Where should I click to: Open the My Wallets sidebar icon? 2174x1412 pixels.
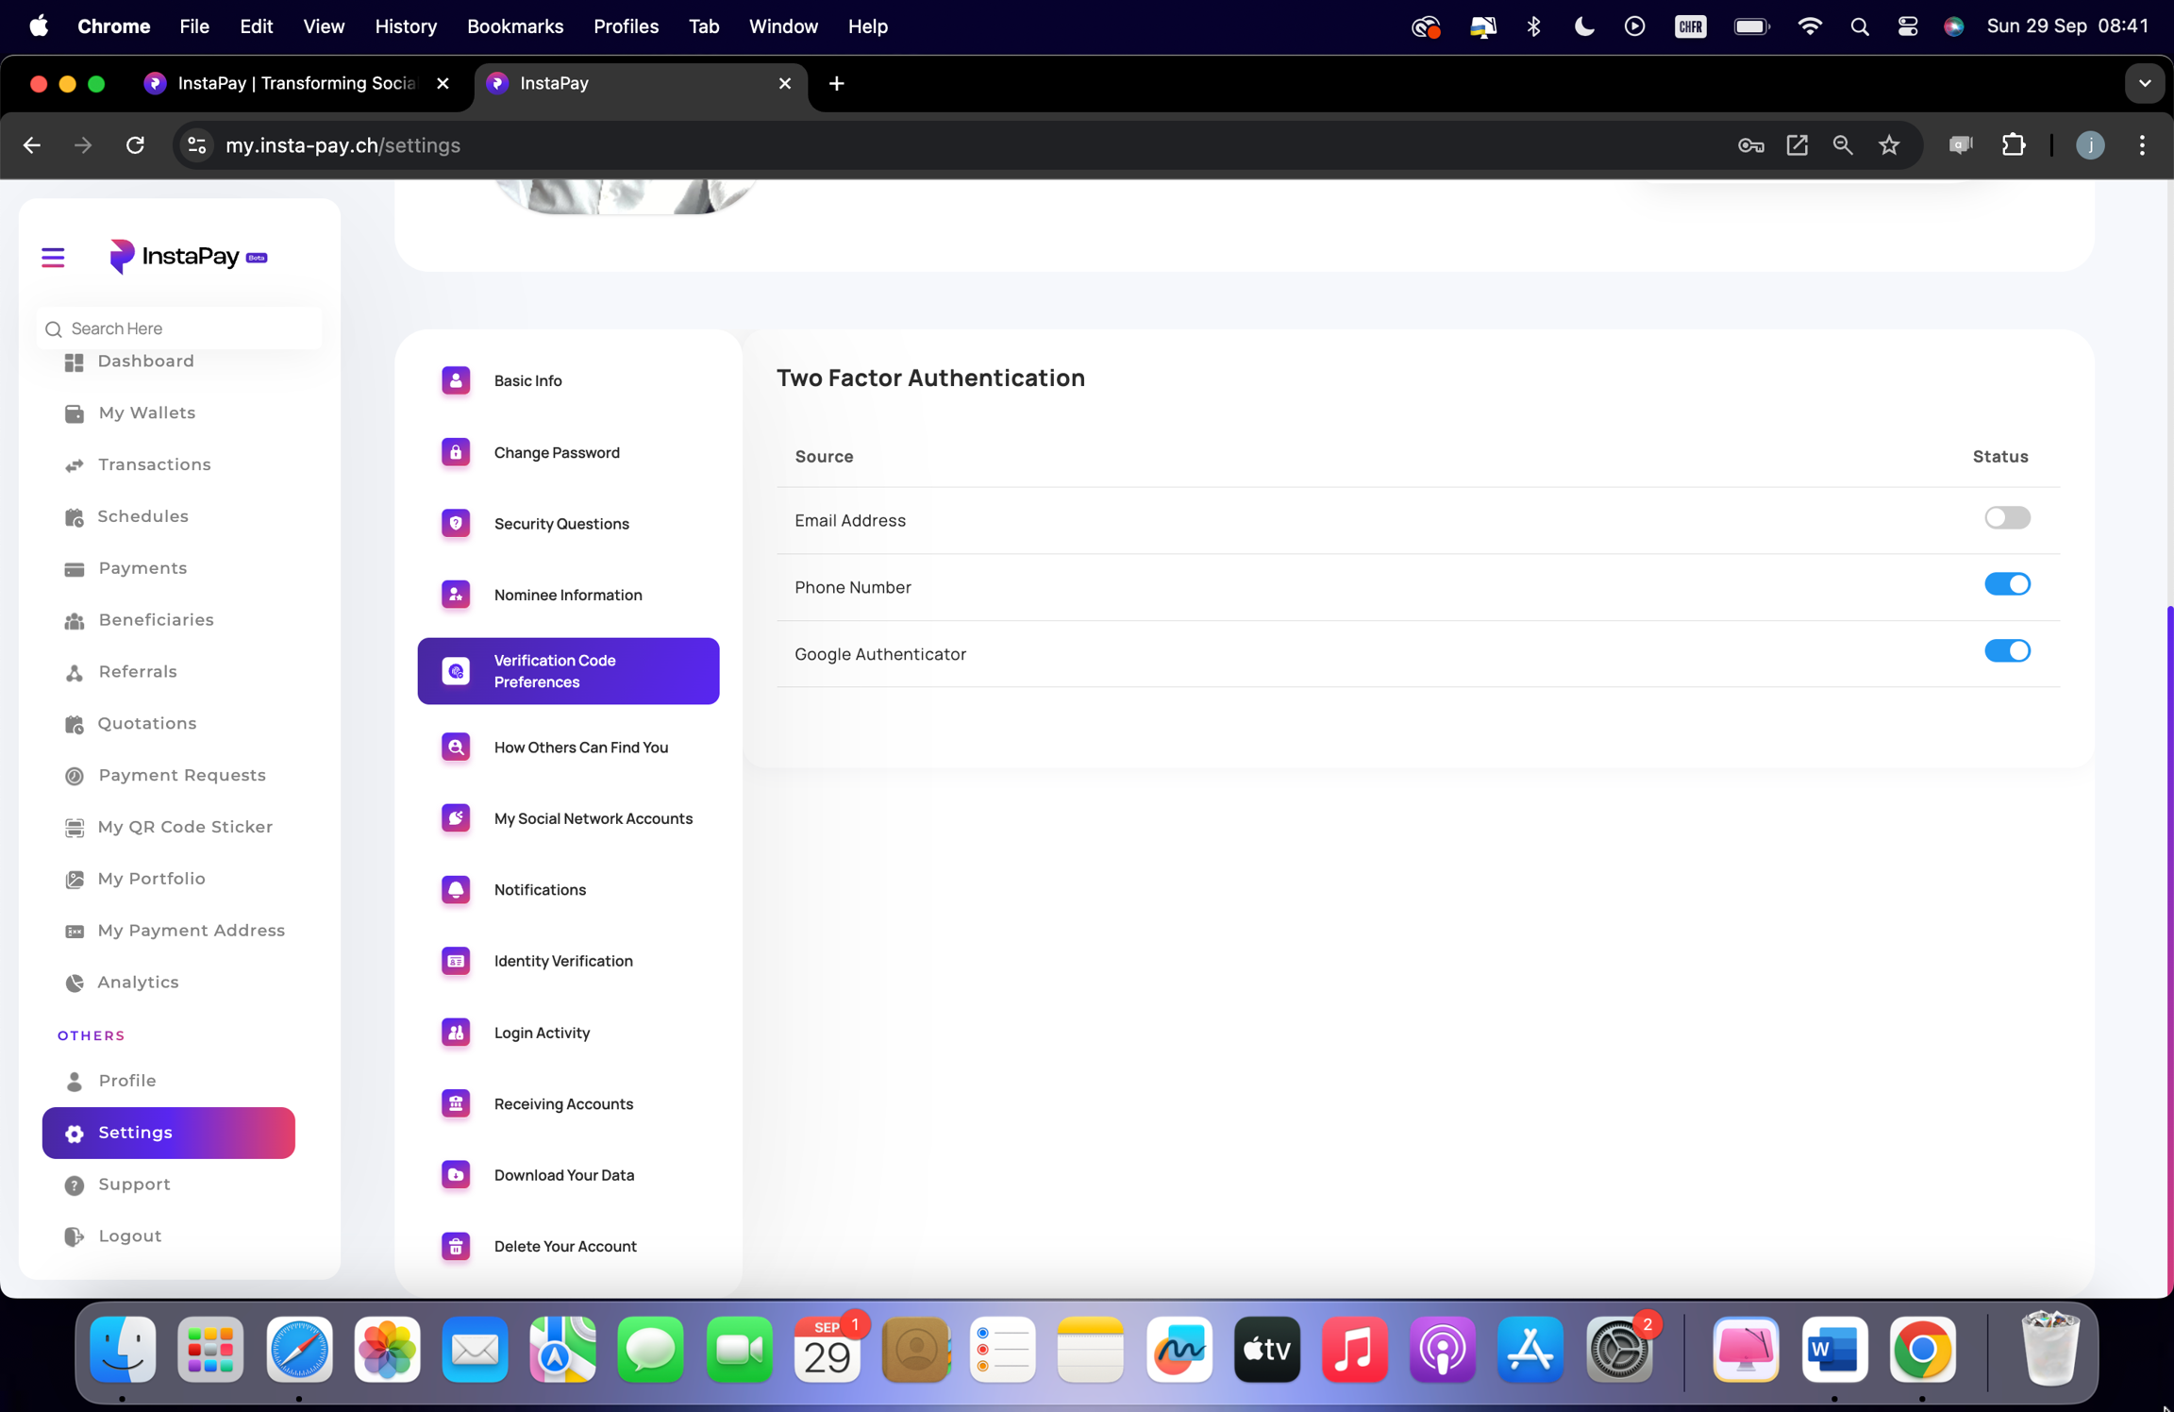point(75,413)
